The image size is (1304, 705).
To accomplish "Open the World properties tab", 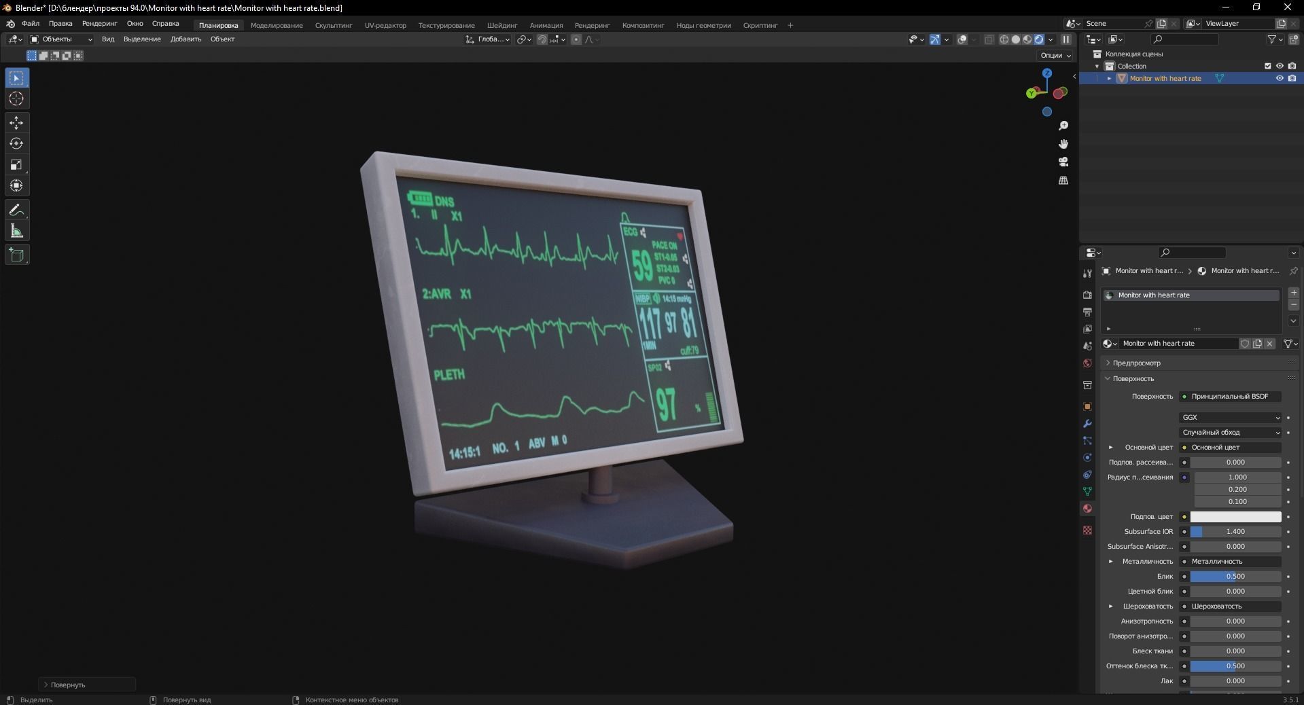I will pos(1087,363).
